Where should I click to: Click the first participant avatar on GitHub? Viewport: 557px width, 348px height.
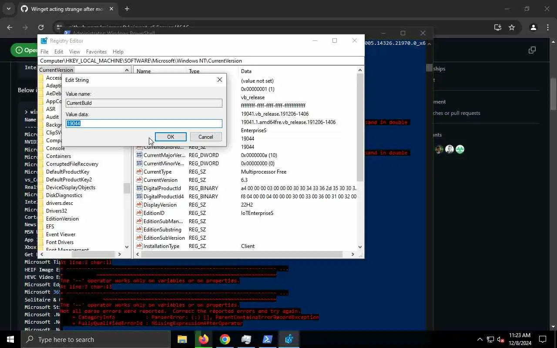click(439, 149)
